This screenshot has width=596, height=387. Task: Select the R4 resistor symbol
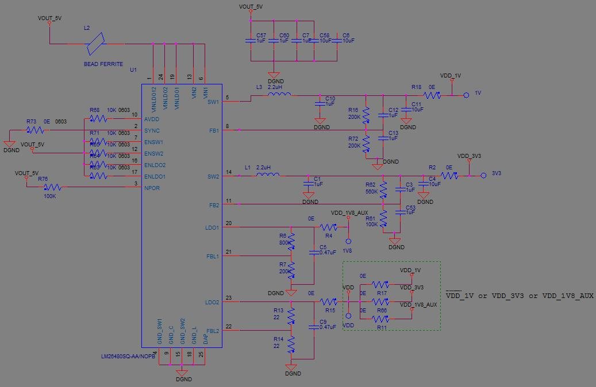(328, 227)
